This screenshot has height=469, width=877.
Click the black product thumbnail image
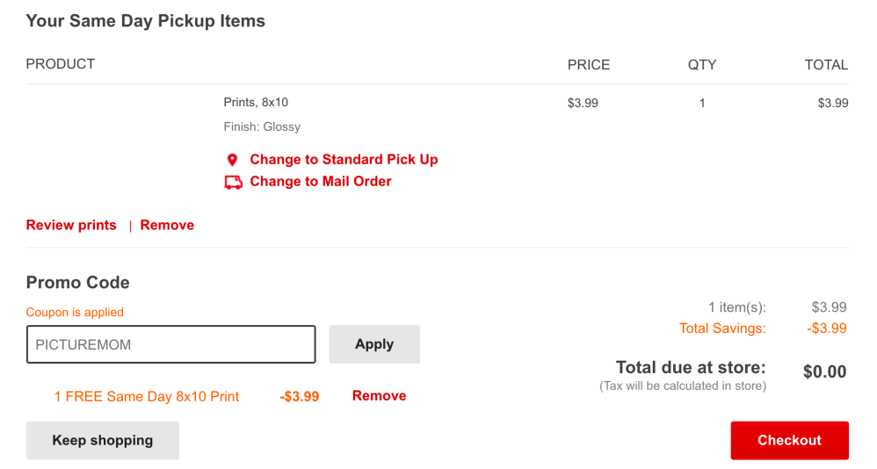[x=82, y=140]
